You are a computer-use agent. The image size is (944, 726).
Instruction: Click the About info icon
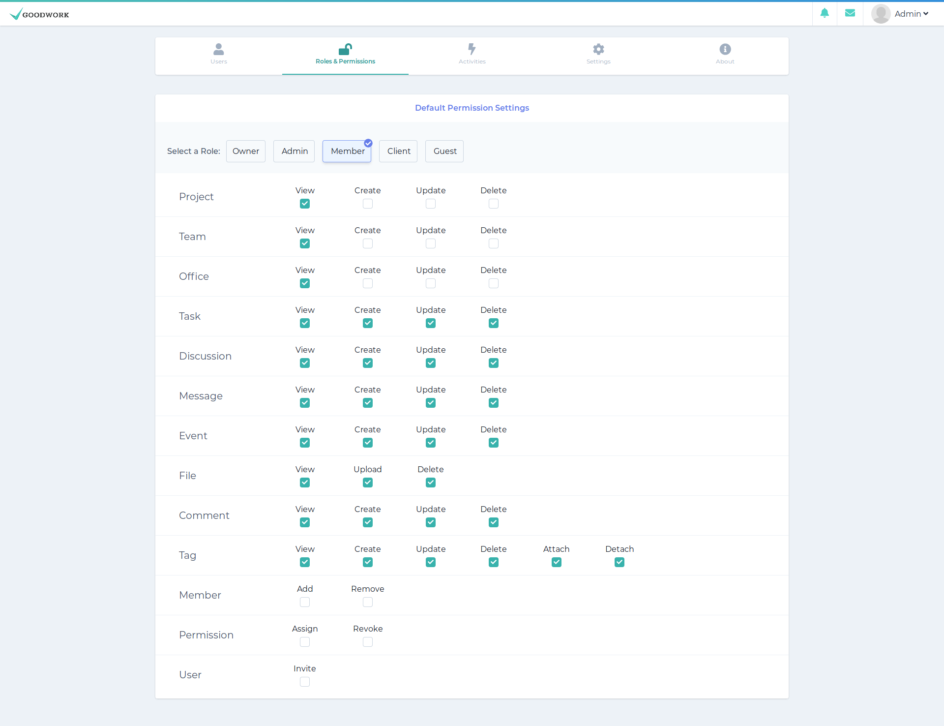[725, 49]
